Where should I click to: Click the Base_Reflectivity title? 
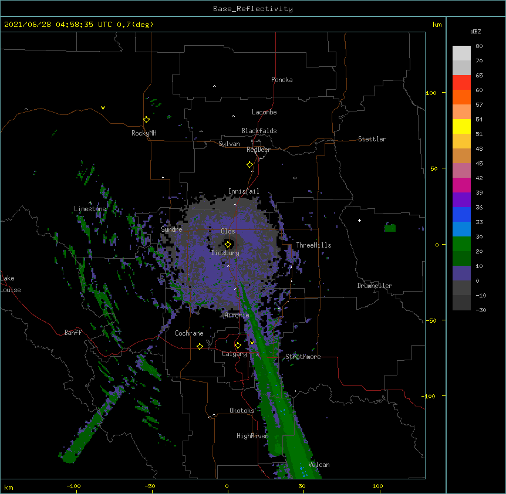(x=253, y=9)
